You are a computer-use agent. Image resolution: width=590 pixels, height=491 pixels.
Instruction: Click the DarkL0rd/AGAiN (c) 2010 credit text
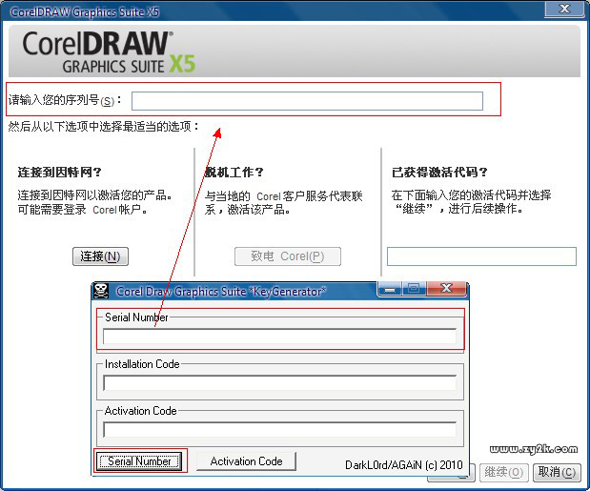[x=404, y=465]
